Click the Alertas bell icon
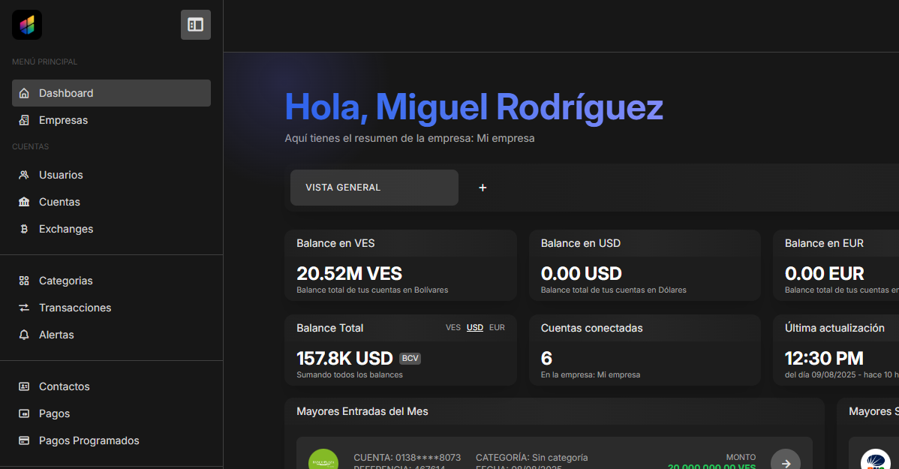The width and height of the screenshot is (899, 469). pyautogui.click(x=24, y=335)
